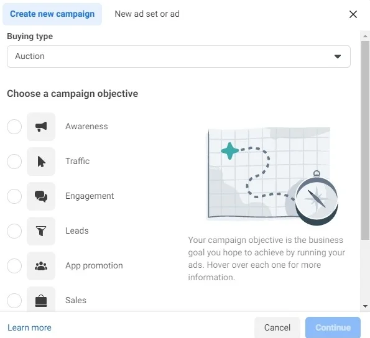This screenshot has height=338, width=370.
Task: Click the Continue button
Action: click(333, 327)
